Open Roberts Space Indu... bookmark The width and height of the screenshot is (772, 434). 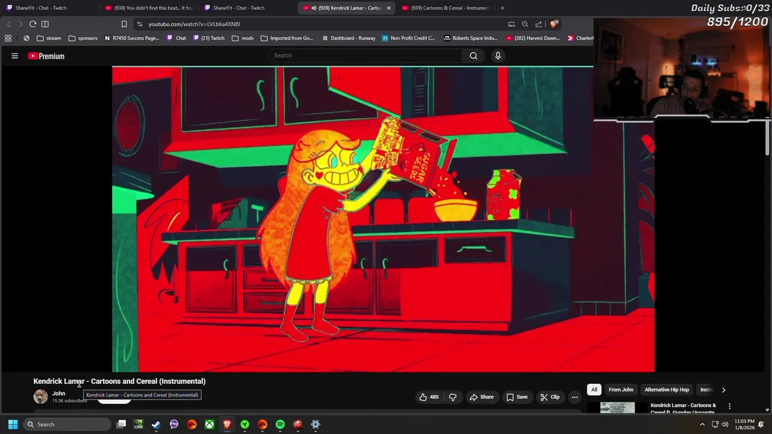(470, 38)
